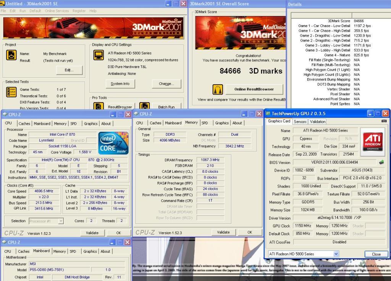Click the GPU Clock 1150 MHz field
This screenshot has height=281, width=391.
click(x=303, y=226)
